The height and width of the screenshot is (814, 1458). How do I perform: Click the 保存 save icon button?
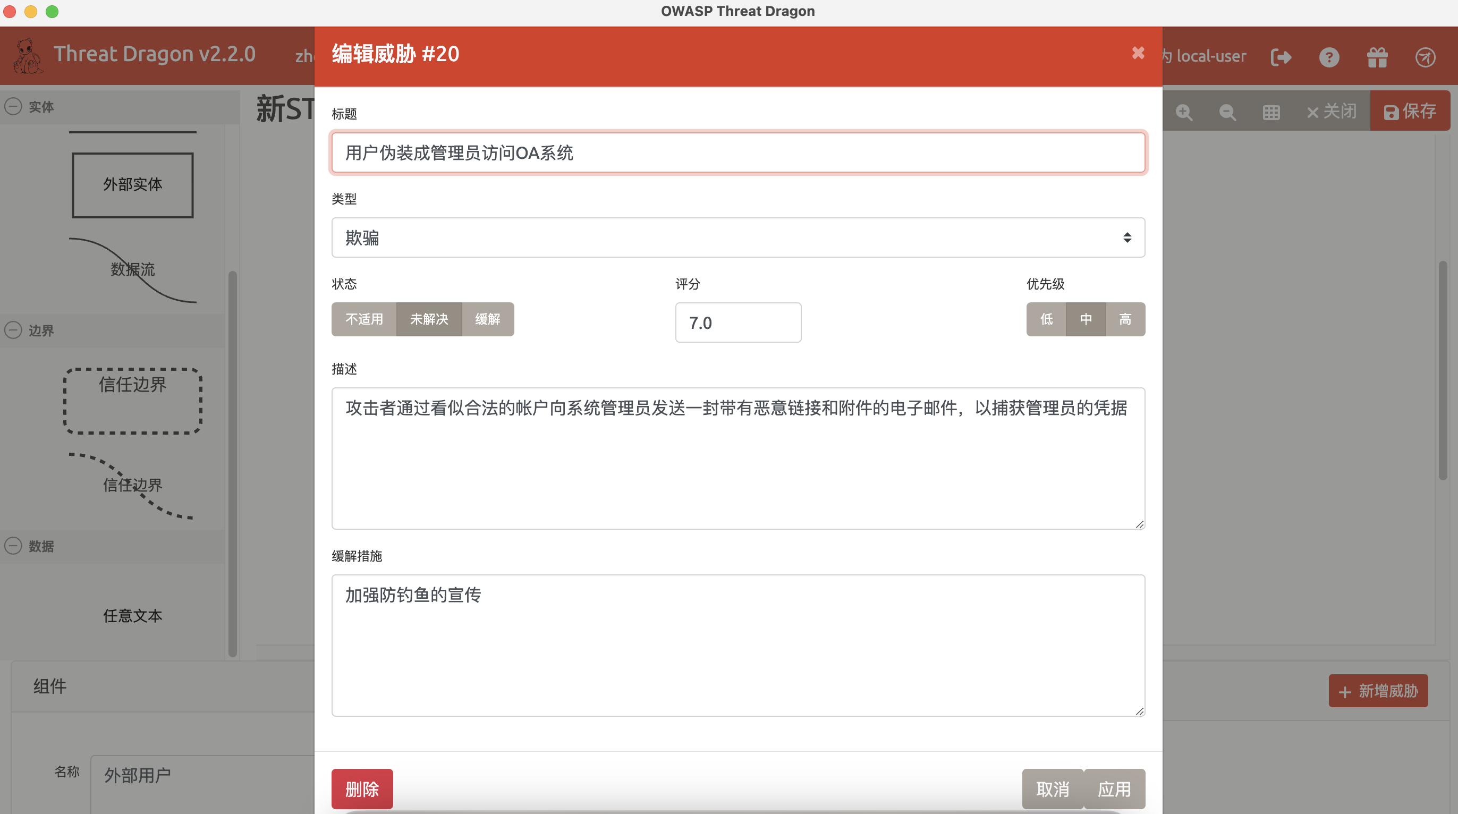[1410, 111]
